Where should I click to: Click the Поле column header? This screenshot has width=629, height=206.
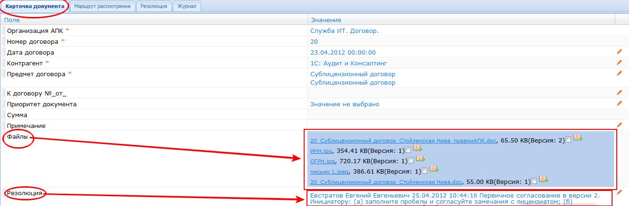click(x=12, y=20)
